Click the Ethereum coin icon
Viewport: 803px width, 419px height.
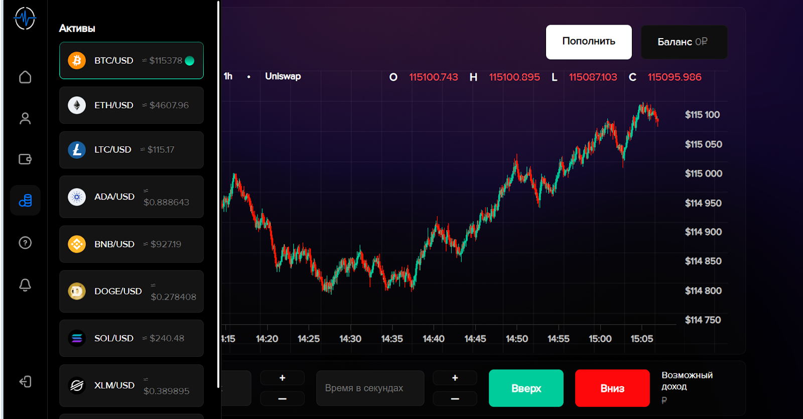(77, 105)
